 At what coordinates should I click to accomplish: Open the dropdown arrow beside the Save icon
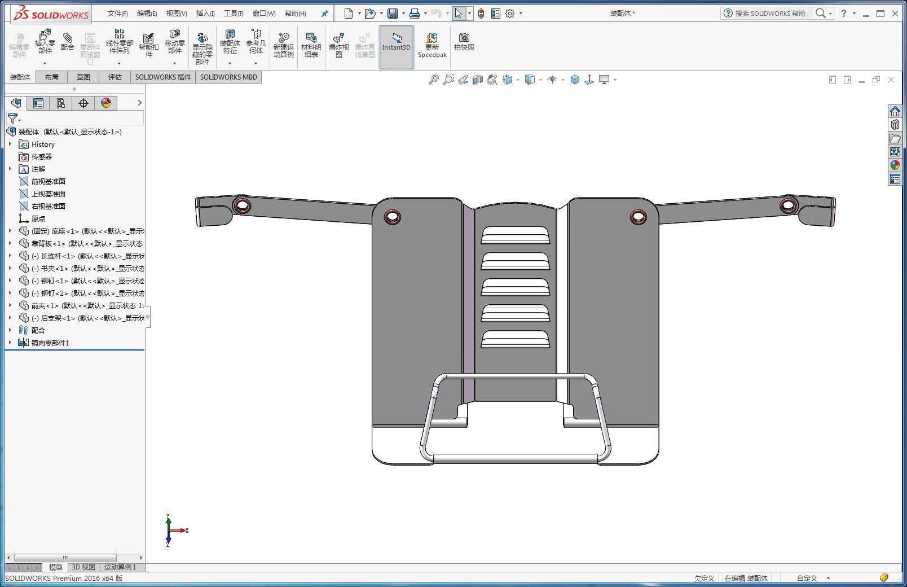coord(403,14)
